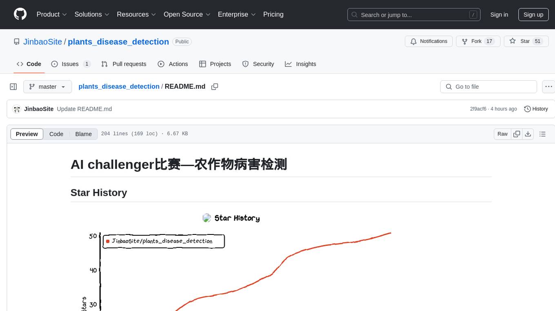The height and width of the screenshot is (311, 555).
Task: Expand the Open Source menu
Action: point(187,14)
